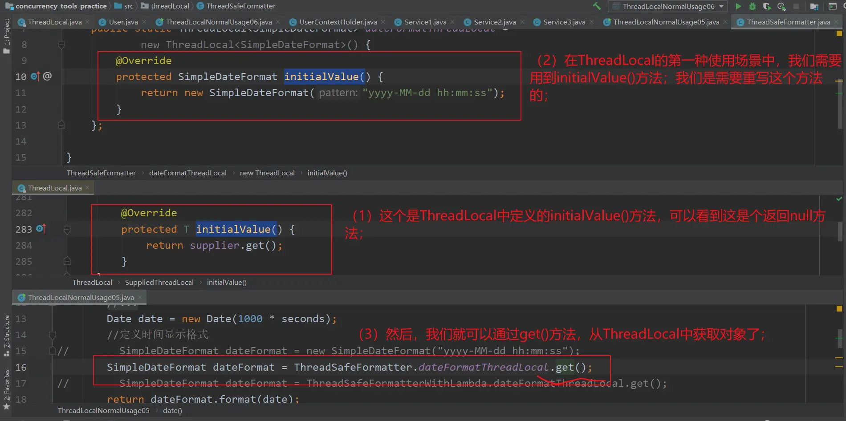The image size is (846, 421).
Task: Click SuppliedThreadLocal in the middle pane breadcrumb
Action: pos(159,282)
